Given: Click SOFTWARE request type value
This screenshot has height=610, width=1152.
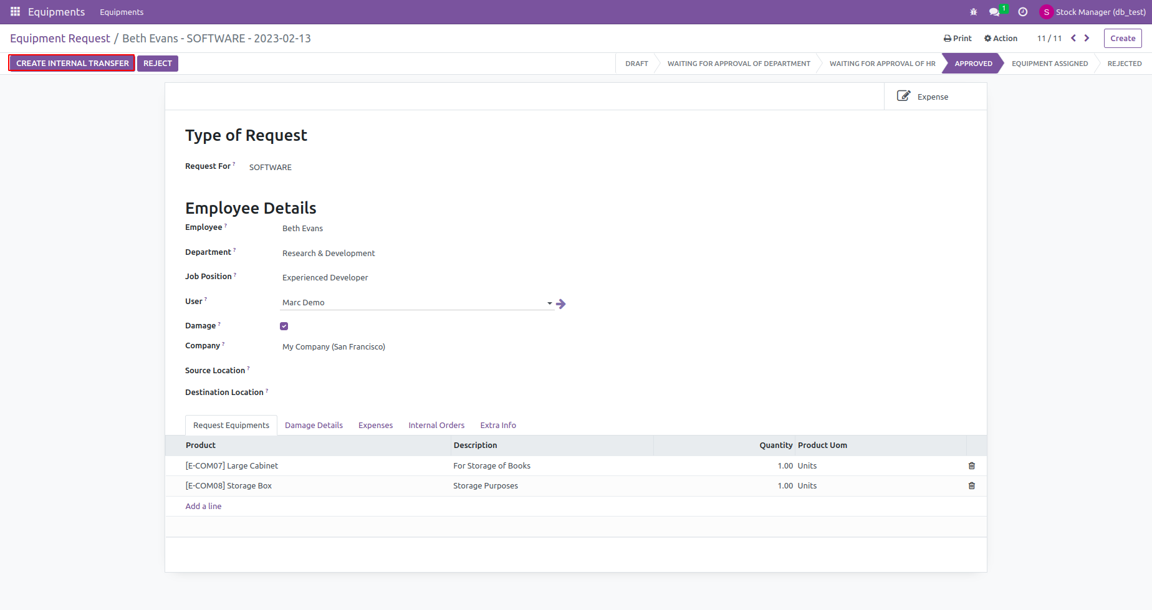Looking at the screenshot, I should point(270,167).
